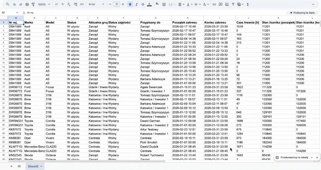Screen dimensions: 321x170
Task: Open filter views table icon
Action: click(x=239, y=4)
